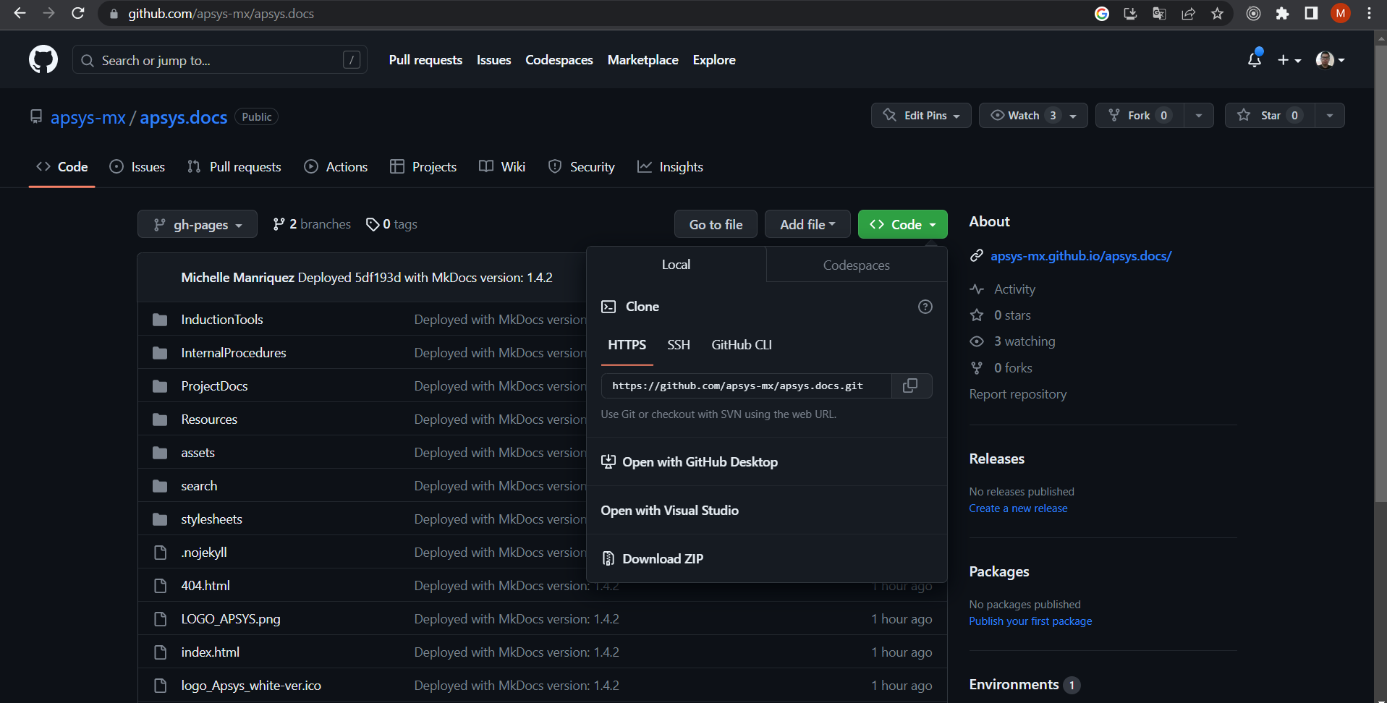Screen dimensions: 1387x703
Task: Copy the HTTPS clone URL
Action: click(x=911, y=385)
